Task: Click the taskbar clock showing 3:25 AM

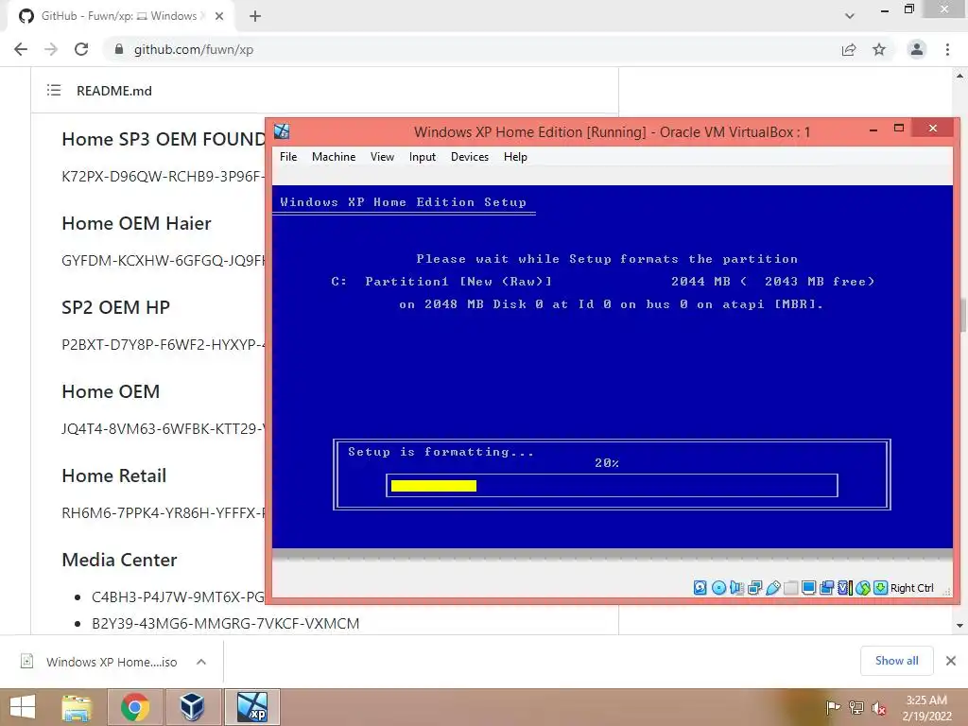Action: [x=926, y=708]
